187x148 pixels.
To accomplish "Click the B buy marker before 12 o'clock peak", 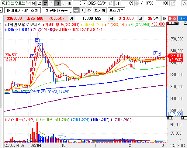I will click(x=123, y=58).
